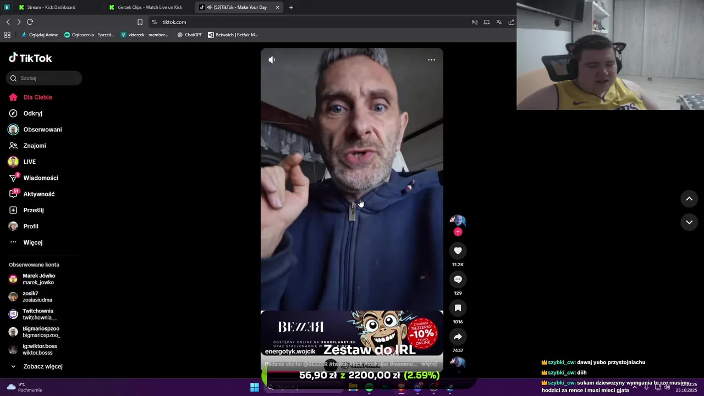Bookmark this page icon in address bar
The height and width of the screenshot is (396, 704).
[x=140, y=22]
